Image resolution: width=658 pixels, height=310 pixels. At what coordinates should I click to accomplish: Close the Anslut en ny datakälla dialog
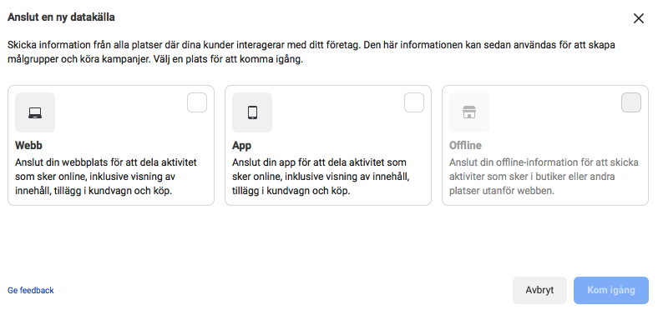(x=638, y=18)
